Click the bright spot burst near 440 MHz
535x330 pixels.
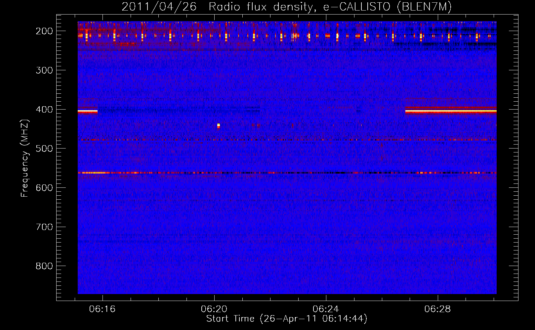[219, 126]
